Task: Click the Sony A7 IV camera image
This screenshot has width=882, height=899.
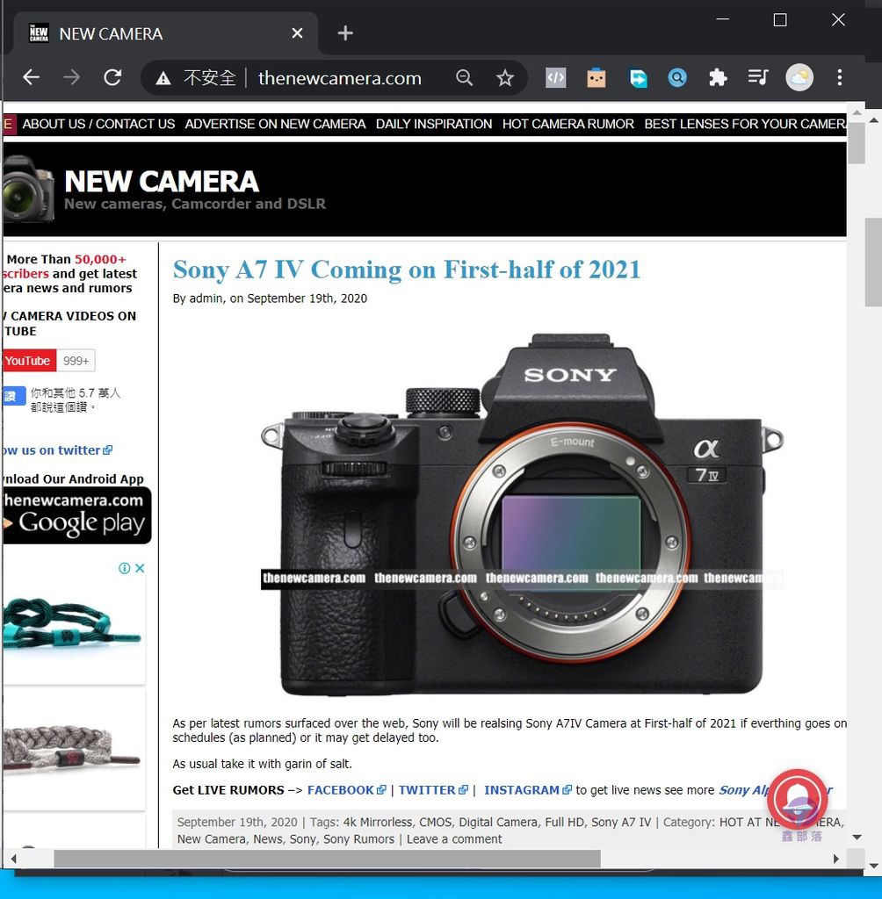Action: tap(522, 514)
